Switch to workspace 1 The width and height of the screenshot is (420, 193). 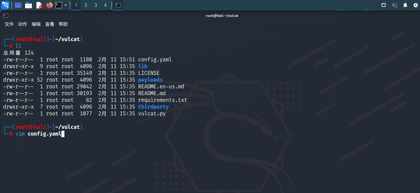[76, 5]
